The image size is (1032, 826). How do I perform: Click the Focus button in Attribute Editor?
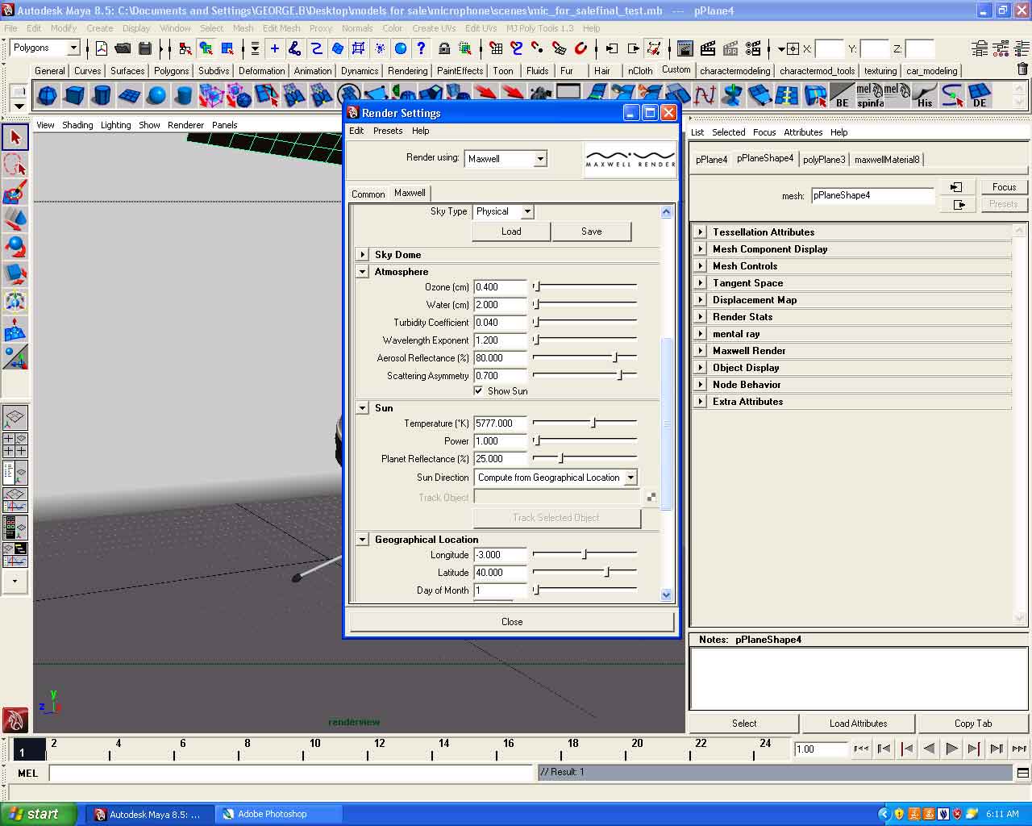(x=1004, y=187)
